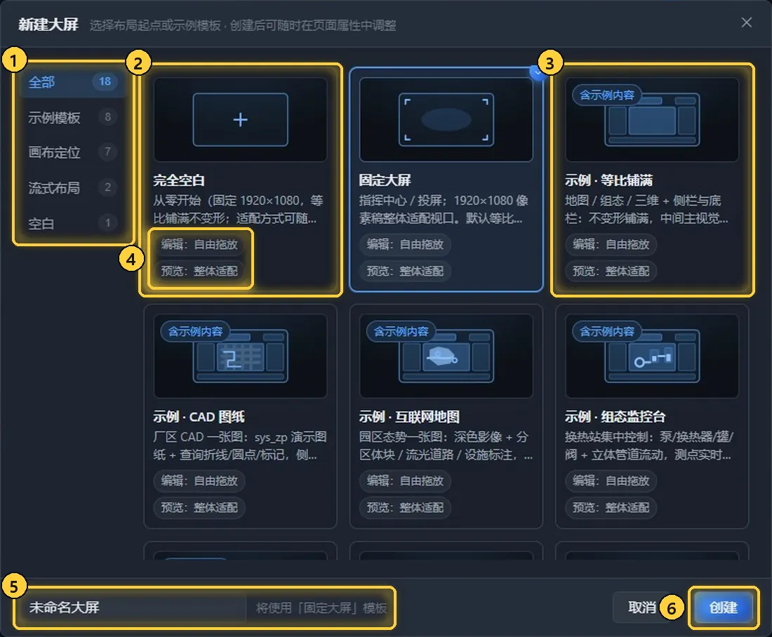Select the 示例·互联网地图 thumbnail

446,356
